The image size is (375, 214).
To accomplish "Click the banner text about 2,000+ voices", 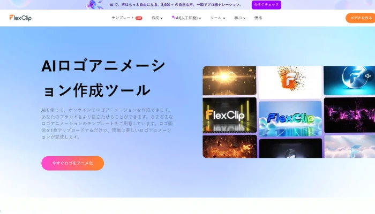I will [176, 5].
